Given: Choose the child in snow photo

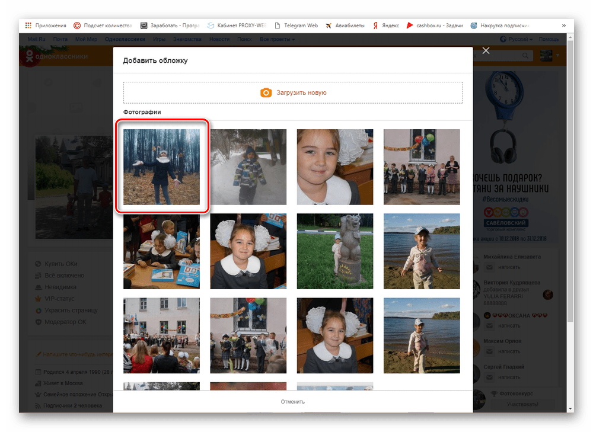Looking at the screenshot, I should point(248,167).
